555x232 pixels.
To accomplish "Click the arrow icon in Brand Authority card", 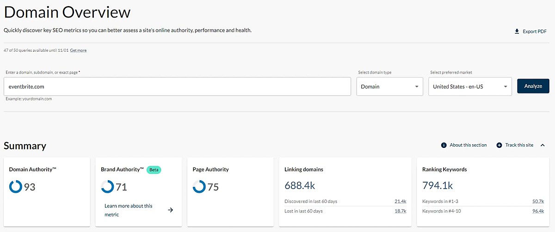I will point(170,210).
